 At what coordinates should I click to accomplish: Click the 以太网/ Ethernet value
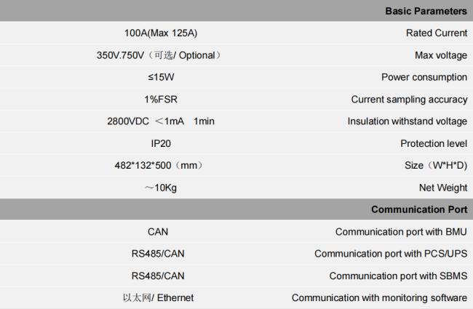pos(158,297)
